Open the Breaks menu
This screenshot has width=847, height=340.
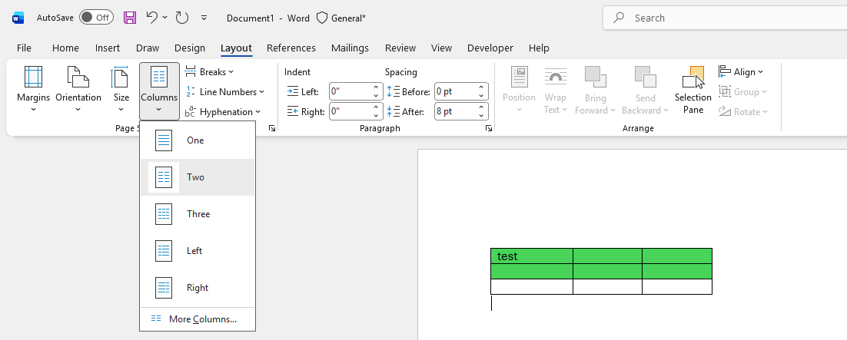pos(210,72)
